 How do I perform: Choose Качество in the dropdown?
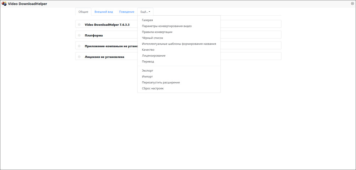tap(179, 50)
